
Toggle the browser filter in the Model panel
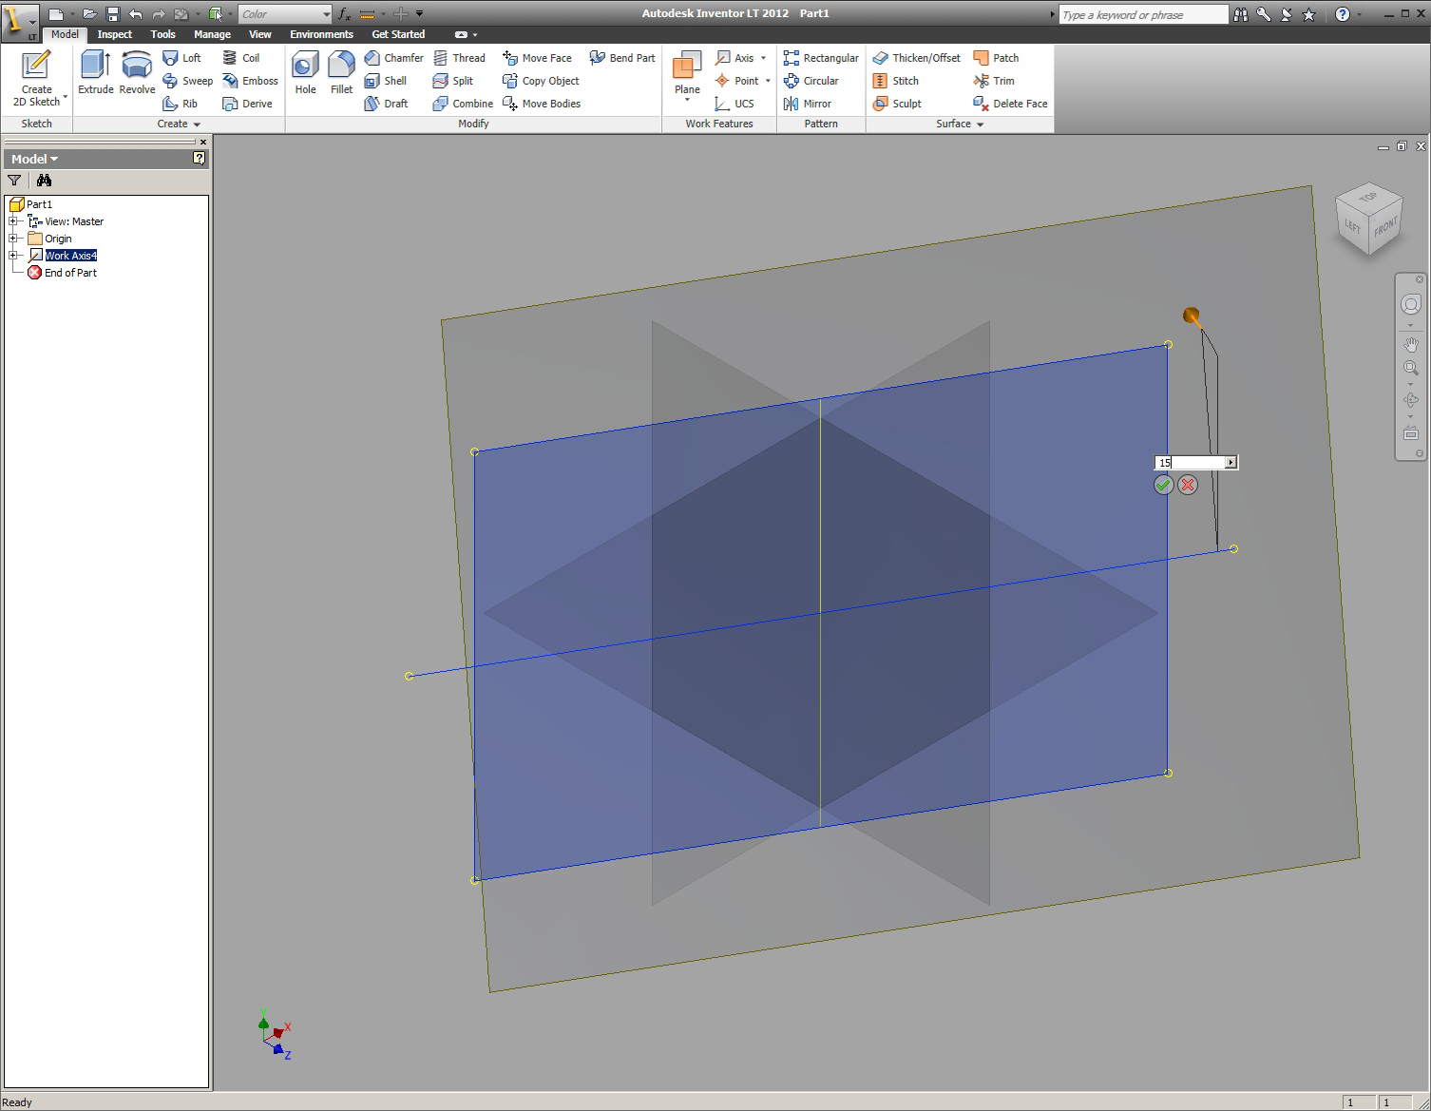(x=13, y=180)
